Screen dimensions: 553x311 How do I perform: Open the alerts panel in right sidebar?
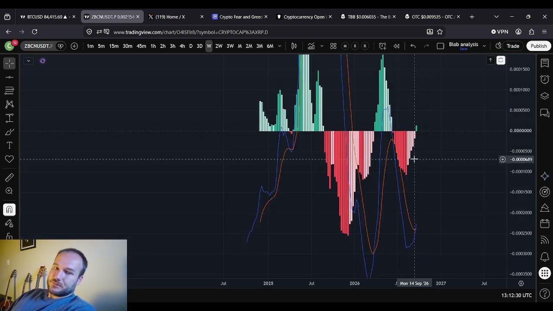pyautogui.click(x=544, y=79)
